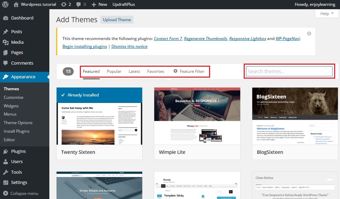Viewport: 340px width, 199px height.
Task: Switch to the Popular tab
Action: [114, 71]
